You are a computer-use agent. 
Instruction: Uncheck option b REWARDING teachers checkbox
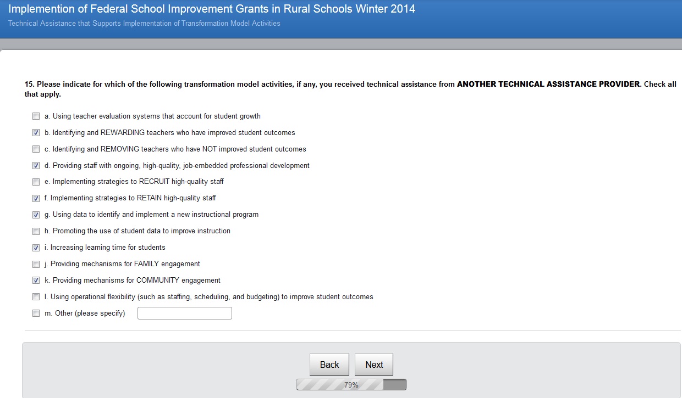(36, 133)
